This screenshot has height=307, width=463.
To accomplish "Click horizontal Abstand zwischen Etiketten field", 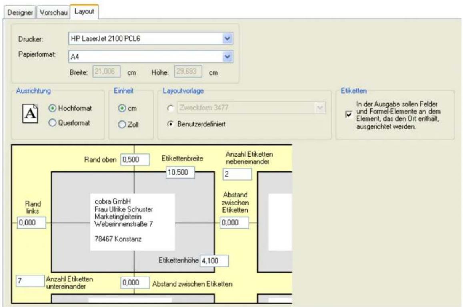I will click(x=235, y=223).
